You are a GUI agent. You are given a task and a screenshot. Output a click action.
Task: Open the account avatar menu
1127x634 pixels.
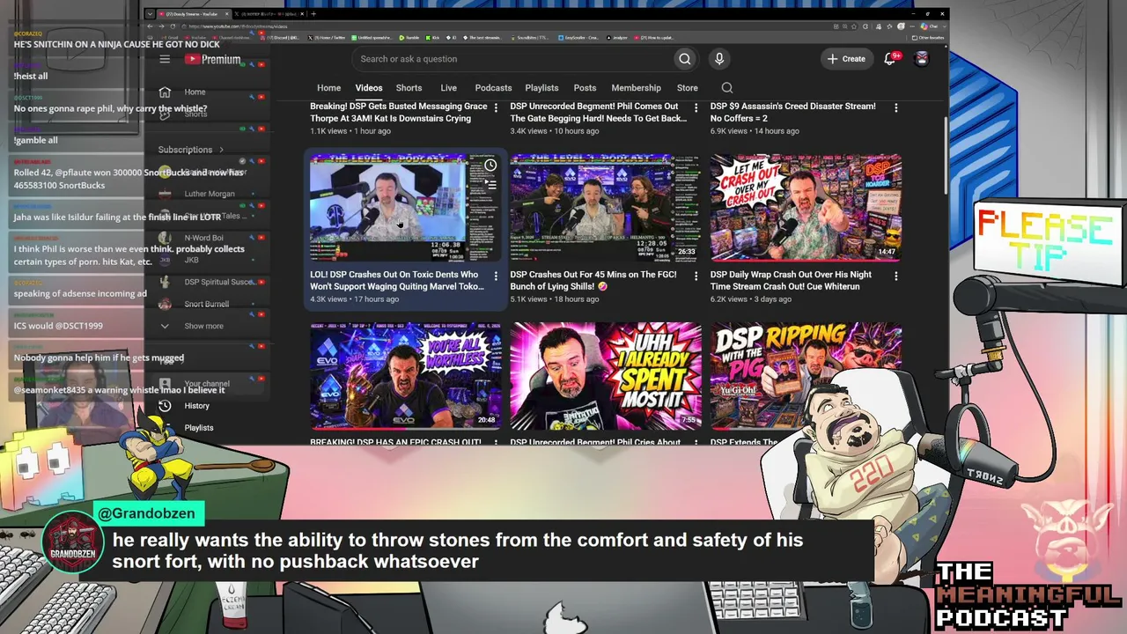pos(922,59)
